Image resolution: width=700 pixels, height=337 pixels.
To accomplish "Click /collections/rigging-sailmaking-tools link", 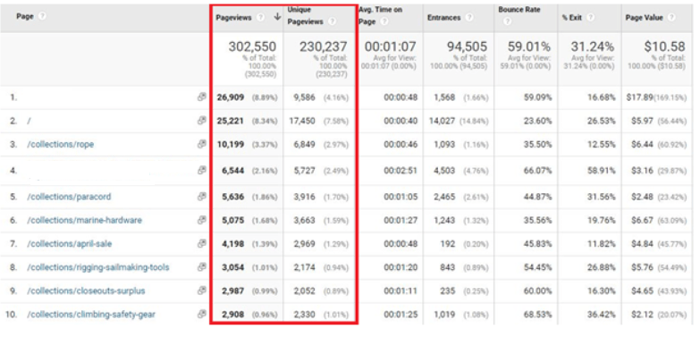I will (98, 267).
